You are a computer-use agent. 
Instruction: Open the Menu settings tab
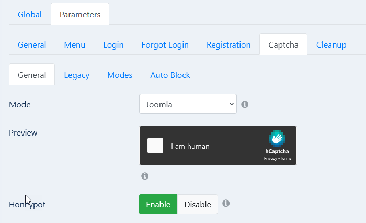pyautogui.click(x=75, y=44)
